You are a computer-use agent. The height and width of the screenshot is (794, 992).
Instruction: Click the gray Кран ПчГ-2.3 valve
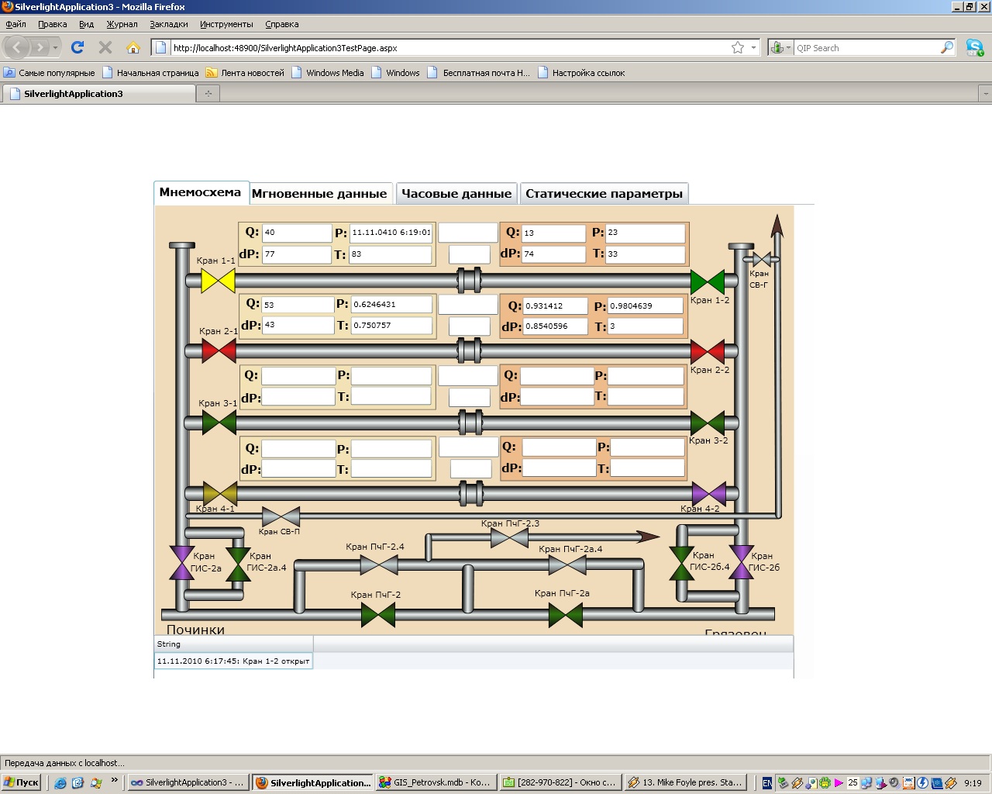click(509, 537)
